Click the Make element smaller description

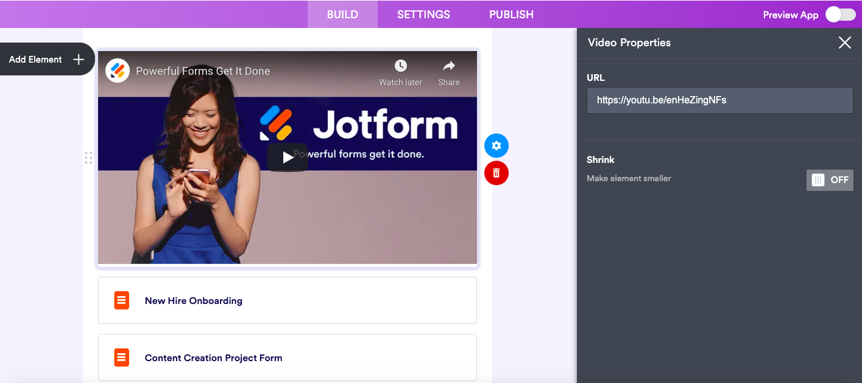629,178
